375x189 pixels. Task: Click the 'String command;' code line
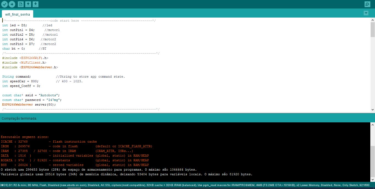click(64, 77)
